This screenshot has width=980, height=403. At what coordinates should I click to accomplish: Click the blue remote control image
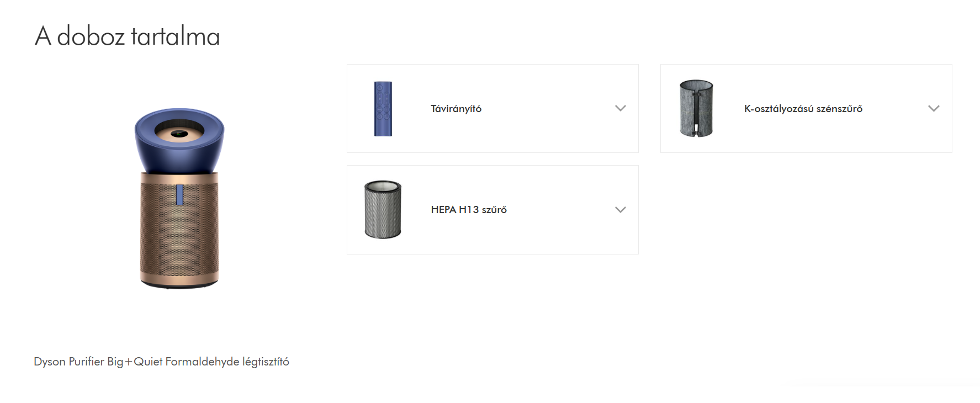(383, 109)
